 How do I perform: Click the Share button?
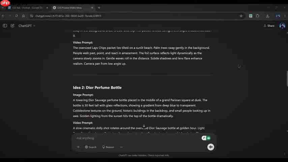[269, 26]
